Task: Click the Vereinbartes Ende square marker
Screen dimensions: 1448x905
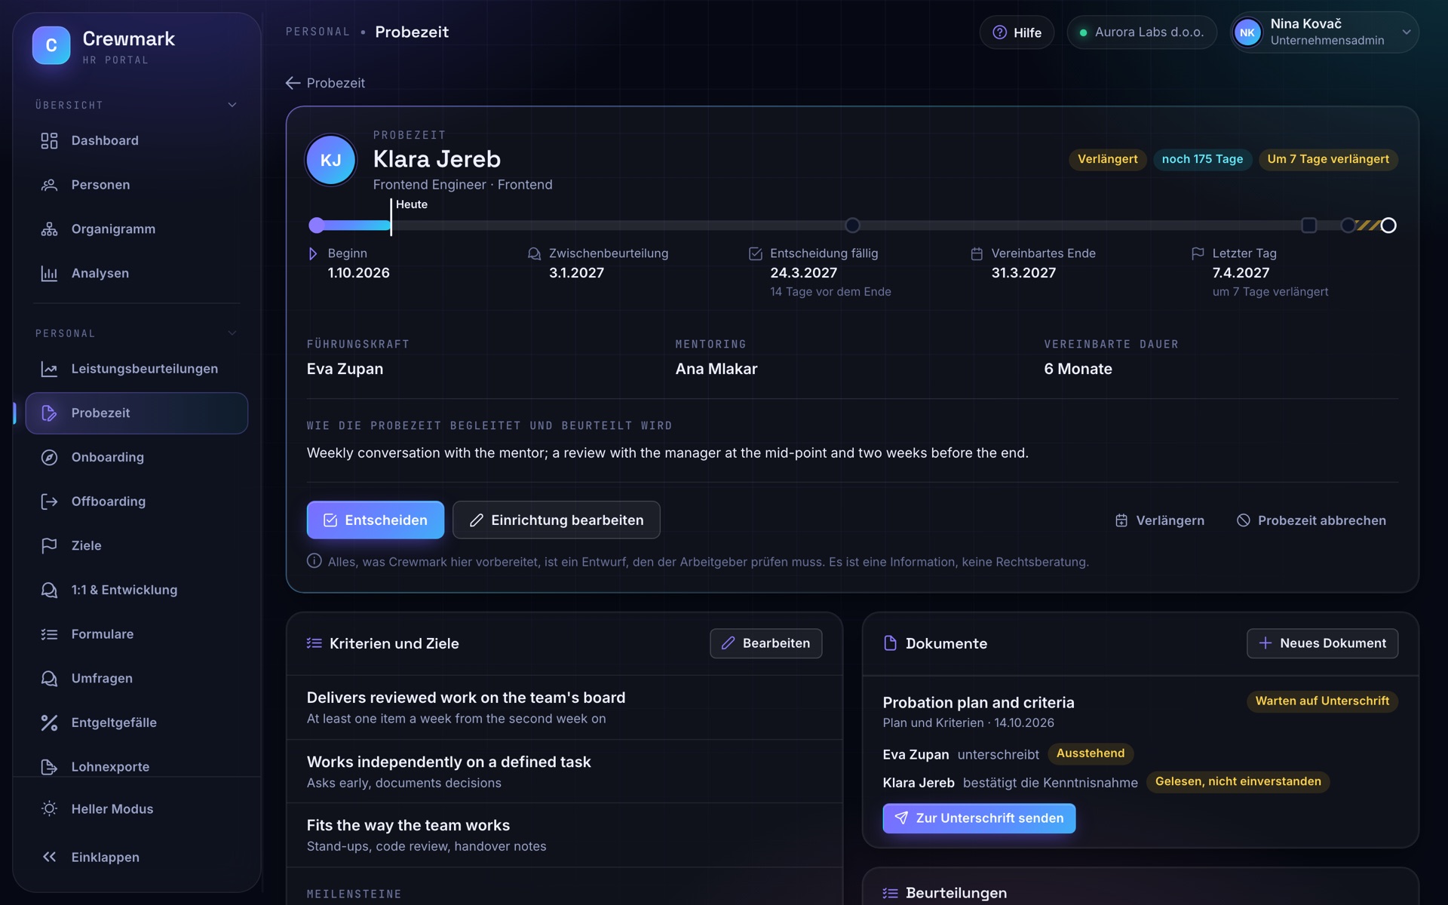Action: coord(1309,225)
